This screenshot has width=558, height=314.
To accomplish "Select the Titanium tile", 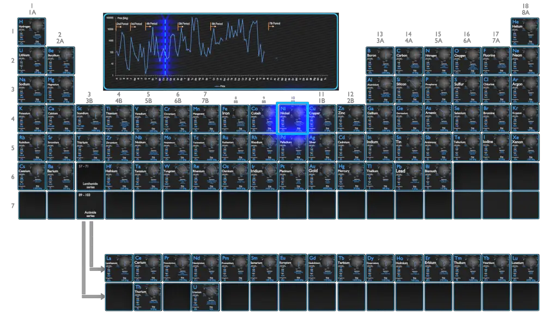I will click(x=119, y=118).
